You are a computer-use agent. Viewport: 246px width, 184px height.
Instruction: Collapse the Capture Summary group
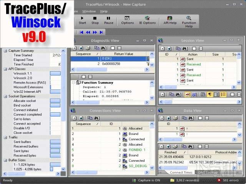point(5,51)
